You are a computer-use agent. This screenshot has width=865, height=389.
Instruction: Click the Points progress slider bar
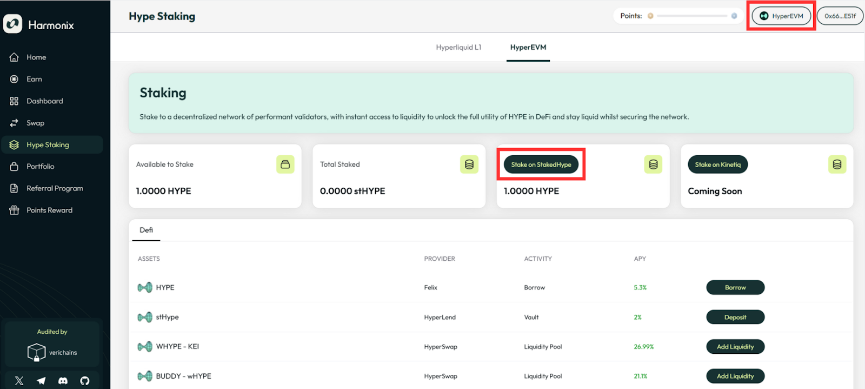692,16
